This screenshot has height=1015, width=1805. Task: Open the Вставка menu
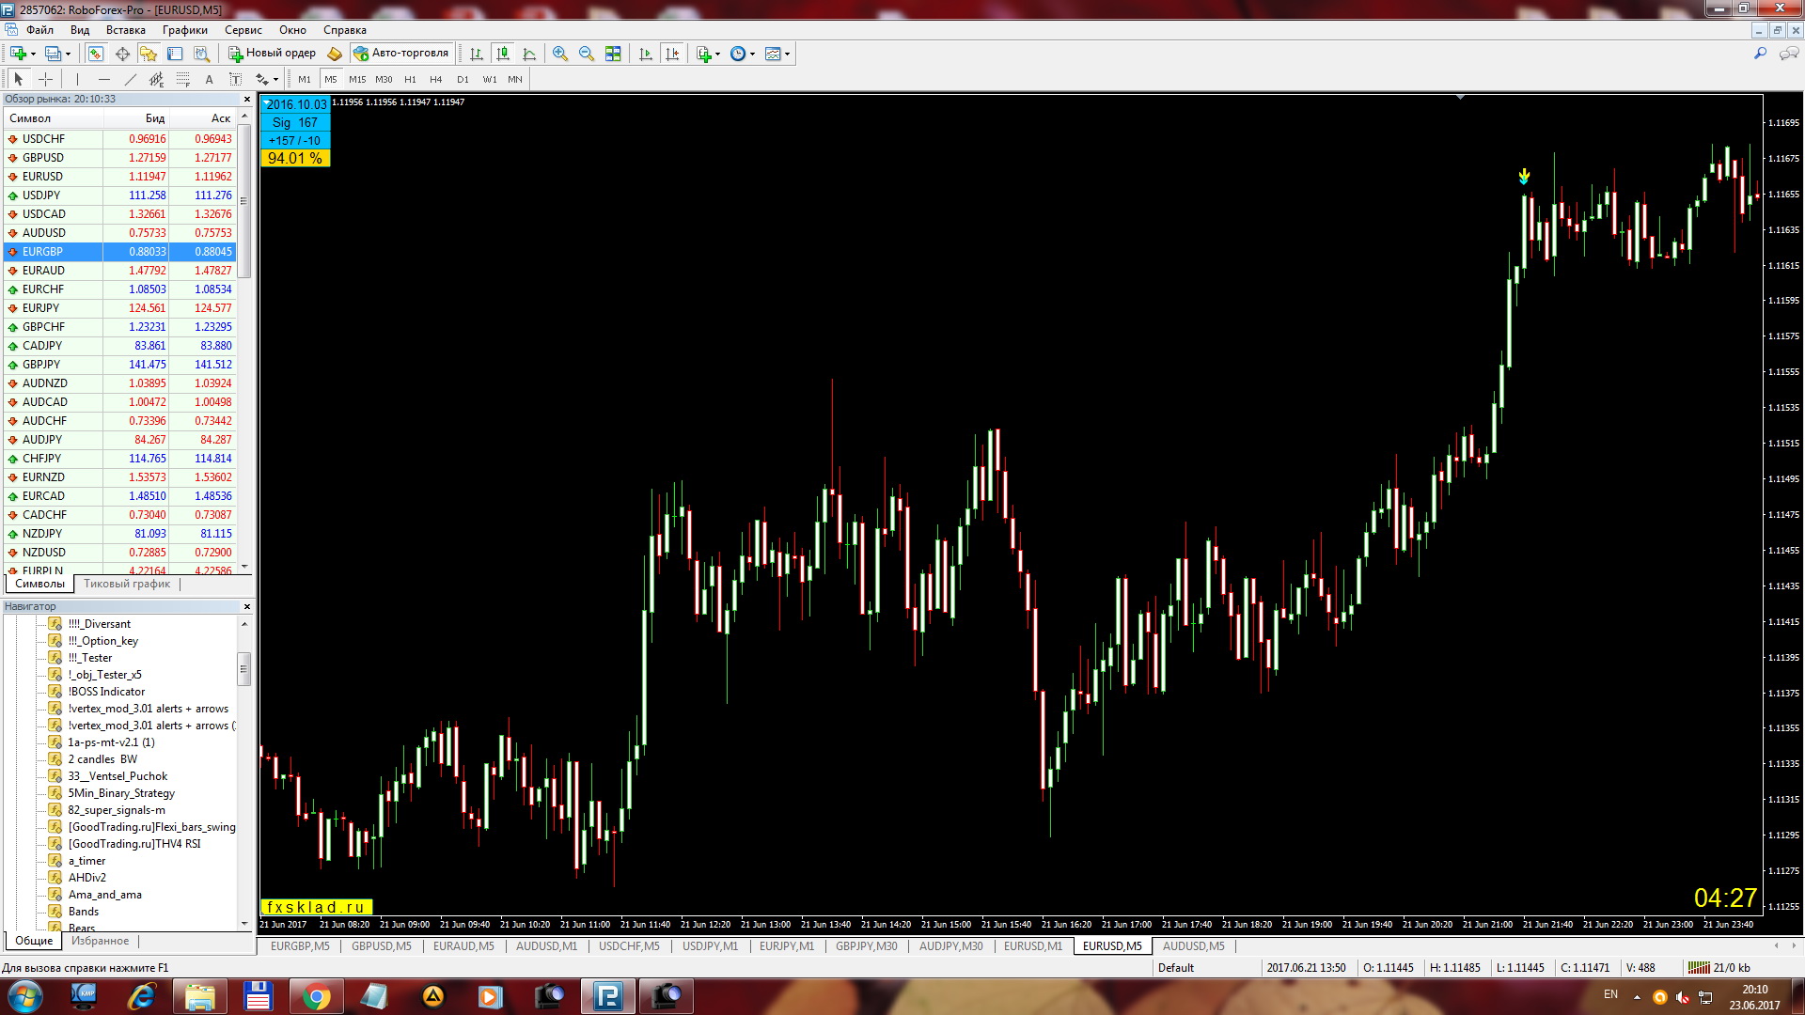pyautogui.click(x=126, y=30)
